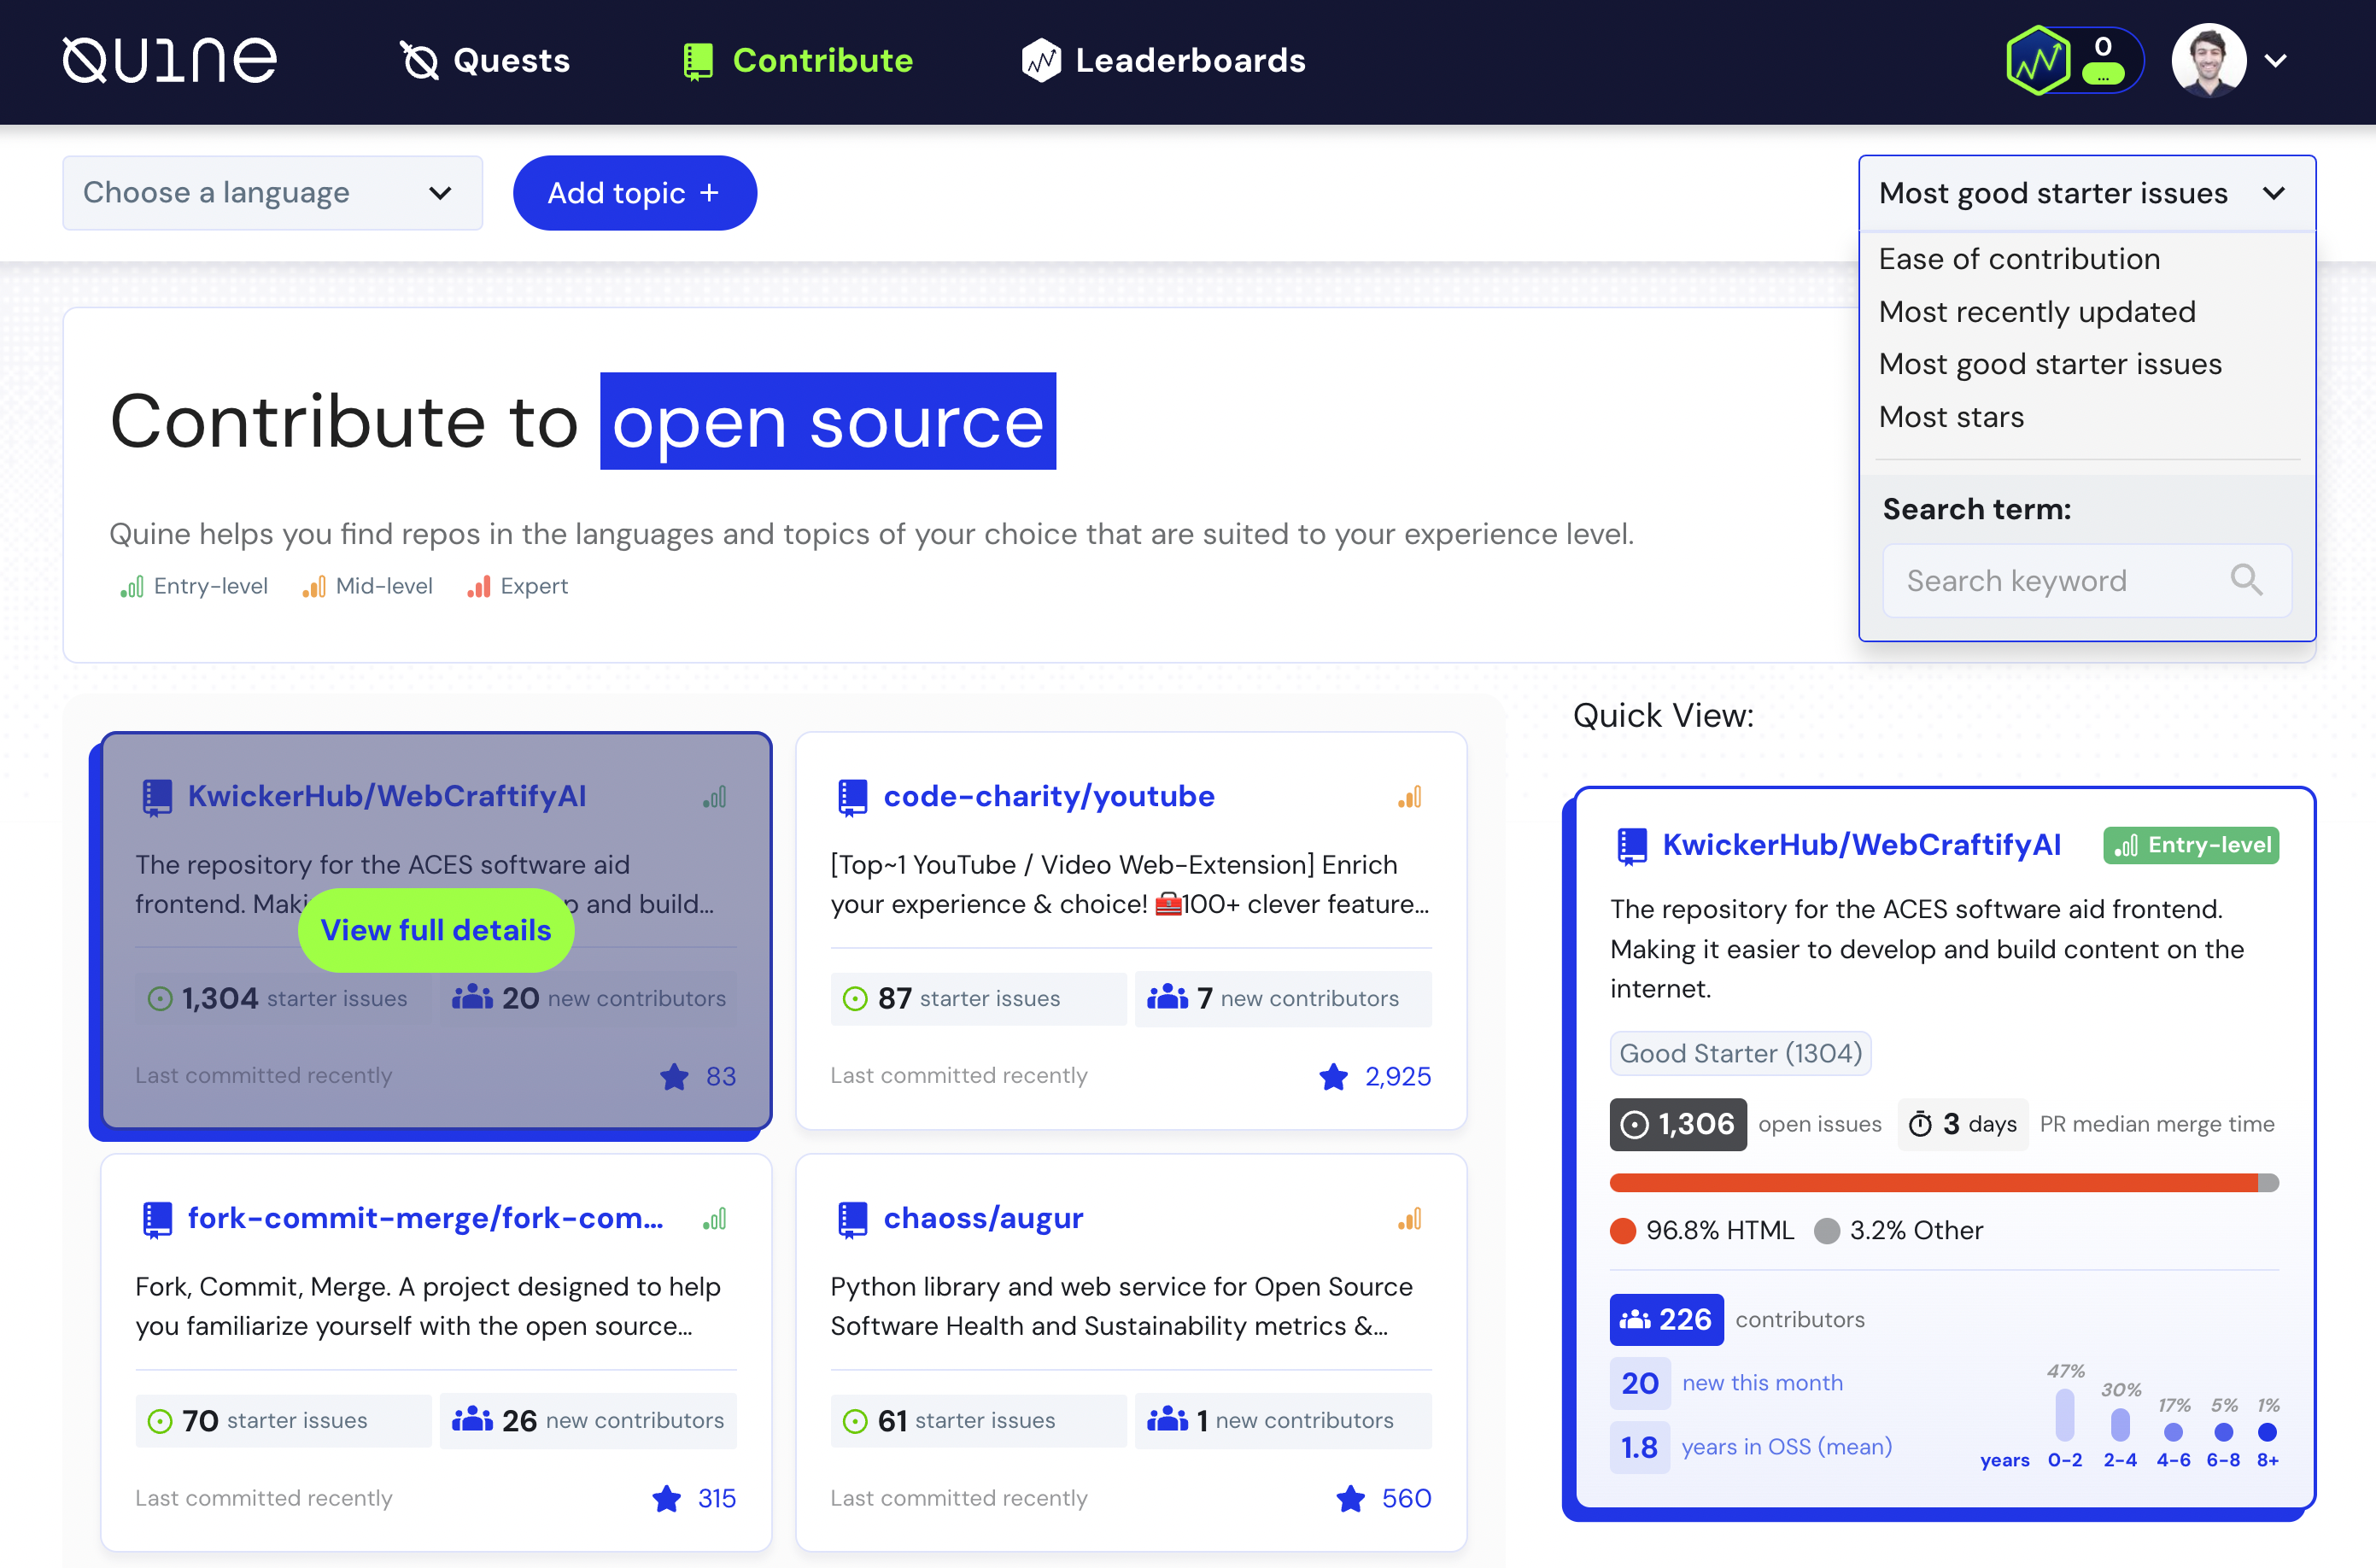Click the green Contribute book icon
The image size is (2376, 1568).
point(698,61)
